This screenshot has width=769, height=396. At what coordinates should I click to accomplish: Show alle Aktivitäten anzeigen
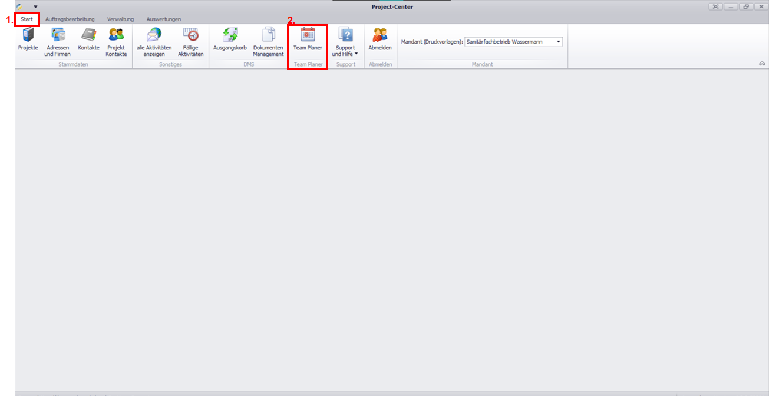(x=154, y=41)
